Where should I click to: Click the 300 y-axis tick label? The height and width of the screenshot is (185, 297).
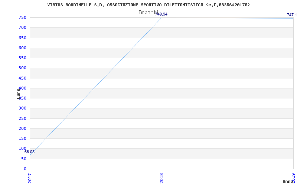pyautogui.click(x=22, y=108)
